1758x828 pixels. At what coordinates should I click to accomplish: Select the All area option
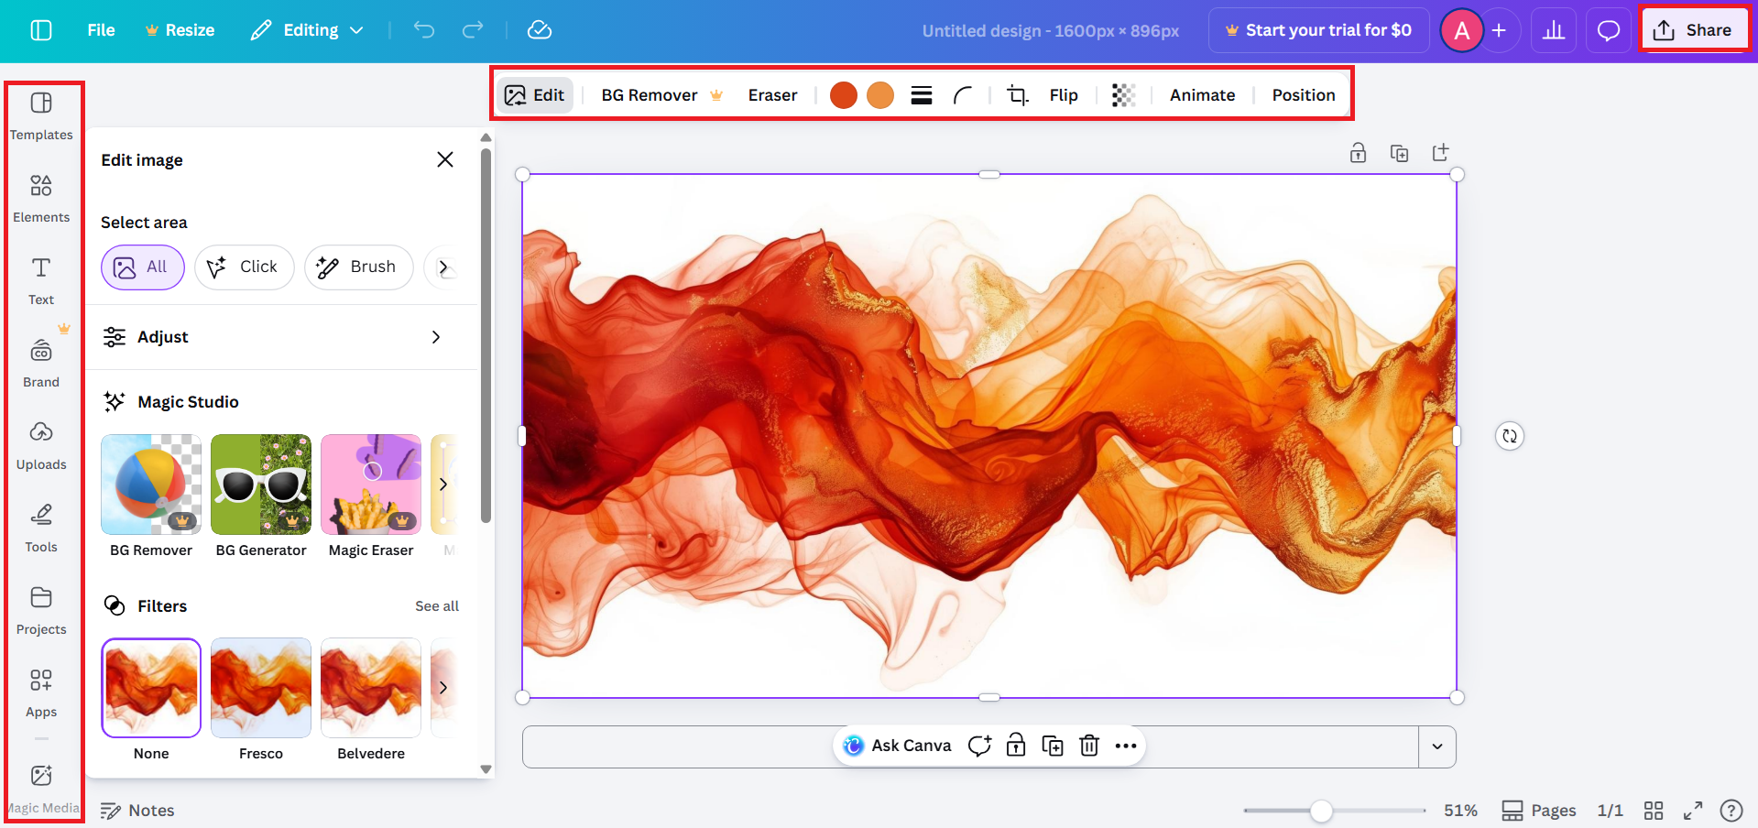142,267
